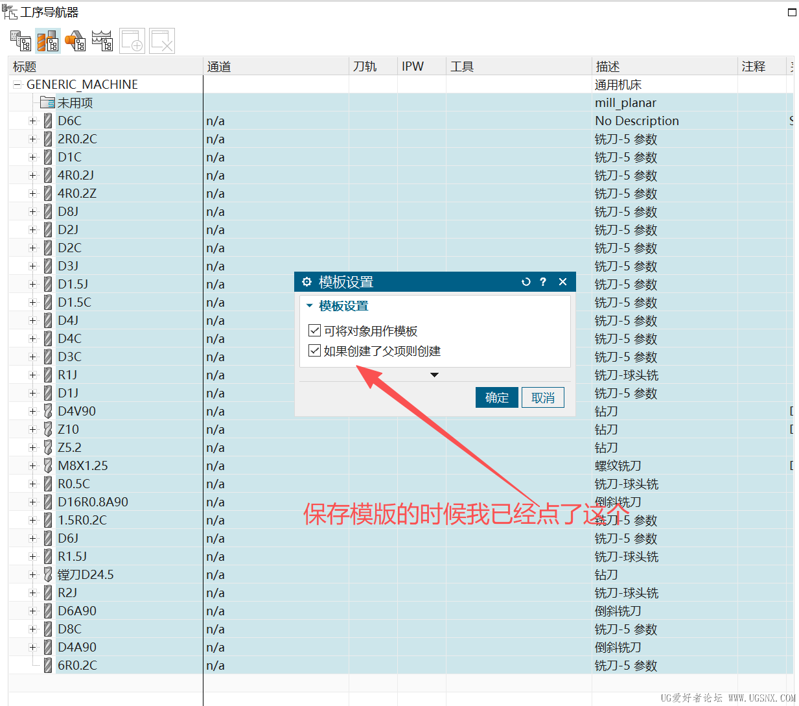Screen dimensions: 799x706
Task: Select the 4R0.2Z tool row
Action: point(400,193)
